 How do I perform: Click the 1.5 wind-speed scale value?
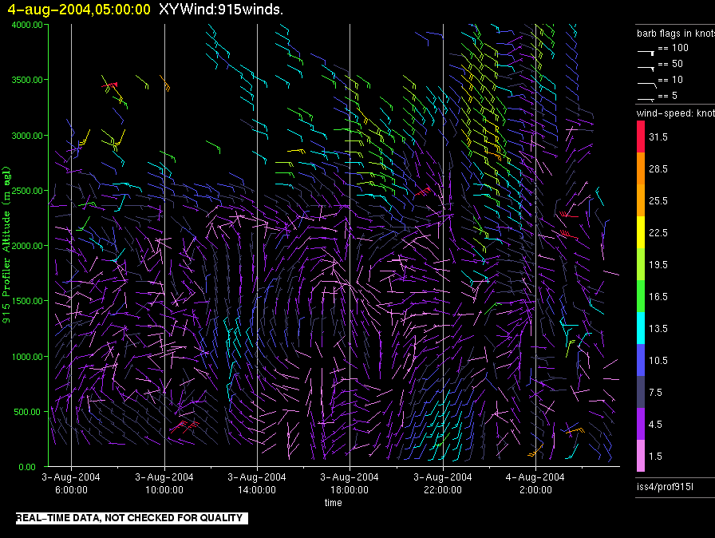[x=655, y=456]
